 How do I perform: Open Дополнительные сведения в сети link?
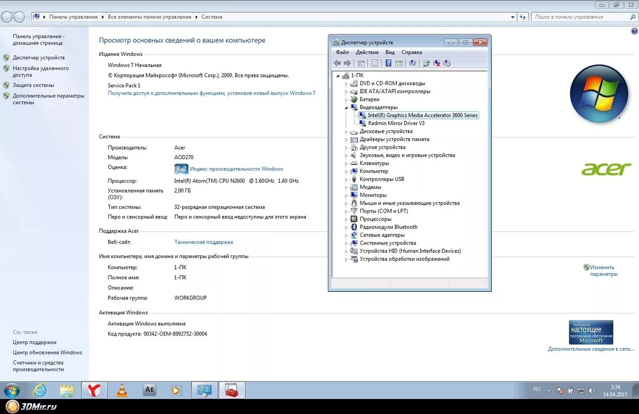click(x=591, y=349)
